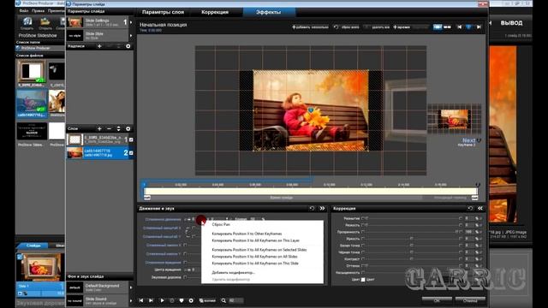Go to next keyframe arrow icon
548x308 pixels.
pos(479,27)
